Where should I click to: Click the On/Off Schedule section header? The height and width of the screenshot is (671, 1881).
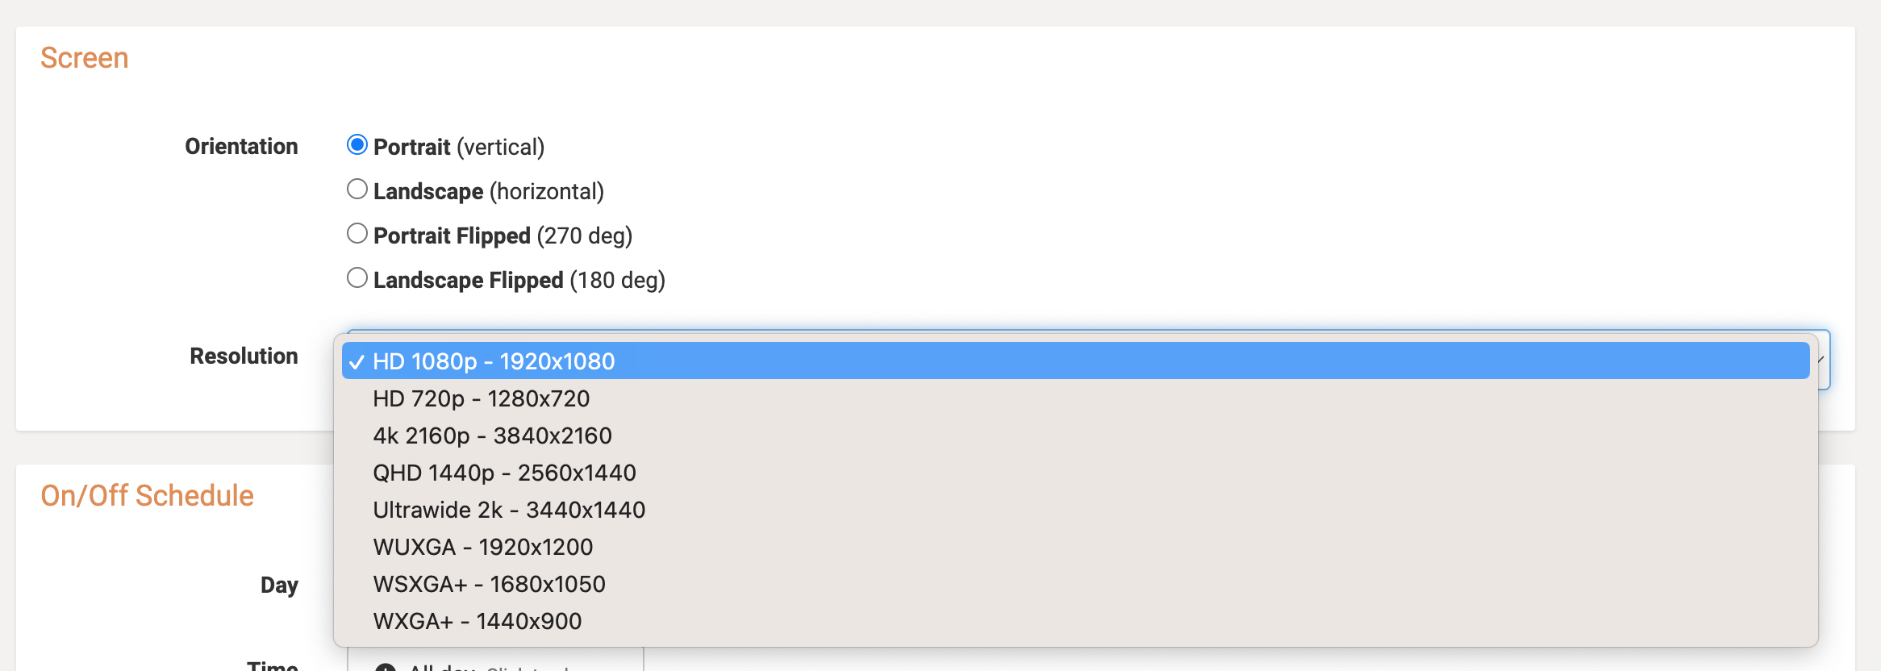click(148, 495)
